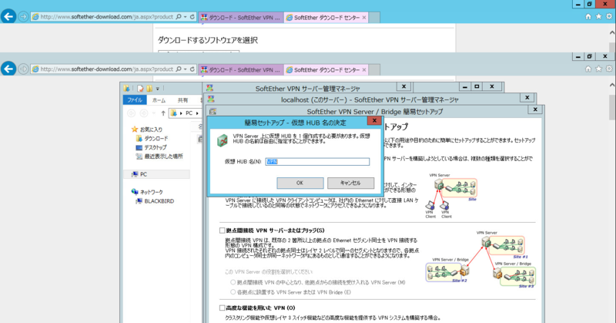This screenshot has height=323, width=616.
Task: Select ネットワーク in Explorer navigation pane
Action: pos(147,192)
